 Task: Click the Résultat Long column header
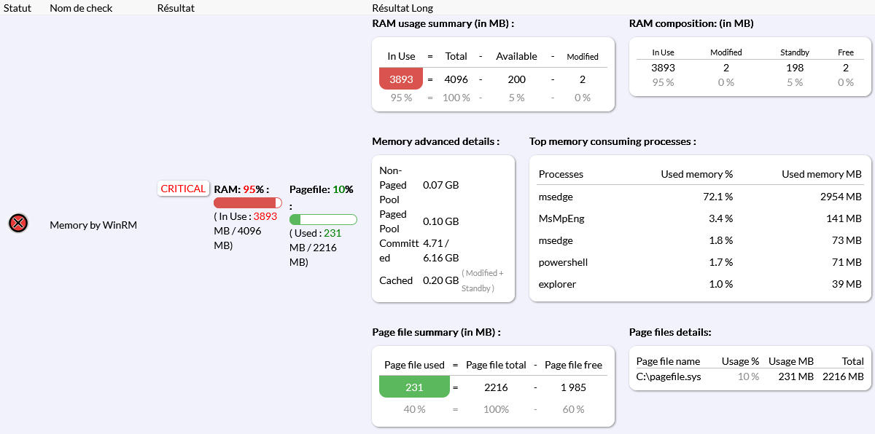(402, 8)
